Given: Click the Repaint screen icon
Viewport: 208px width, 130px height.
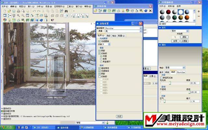Looking at the screenshot, I should coord(5,16).
